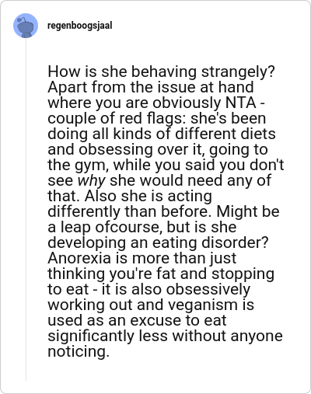Click the word "significantly" in the comment
The image size is (311, 394).
coord(91,336)
